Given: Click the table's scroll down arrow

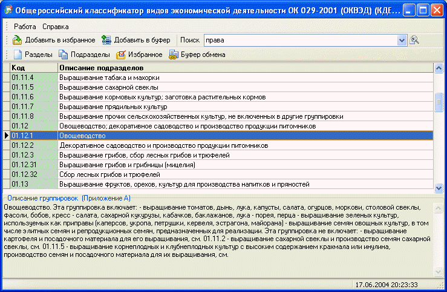Looking at the screenshot, I should coord(439,188).
